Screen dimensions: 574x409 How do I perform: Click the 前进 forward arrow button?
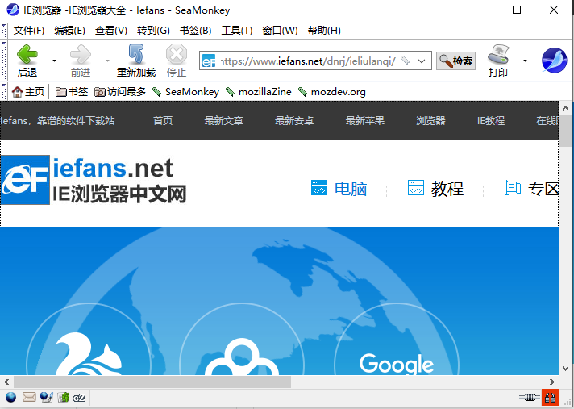[x=81, y=61]
